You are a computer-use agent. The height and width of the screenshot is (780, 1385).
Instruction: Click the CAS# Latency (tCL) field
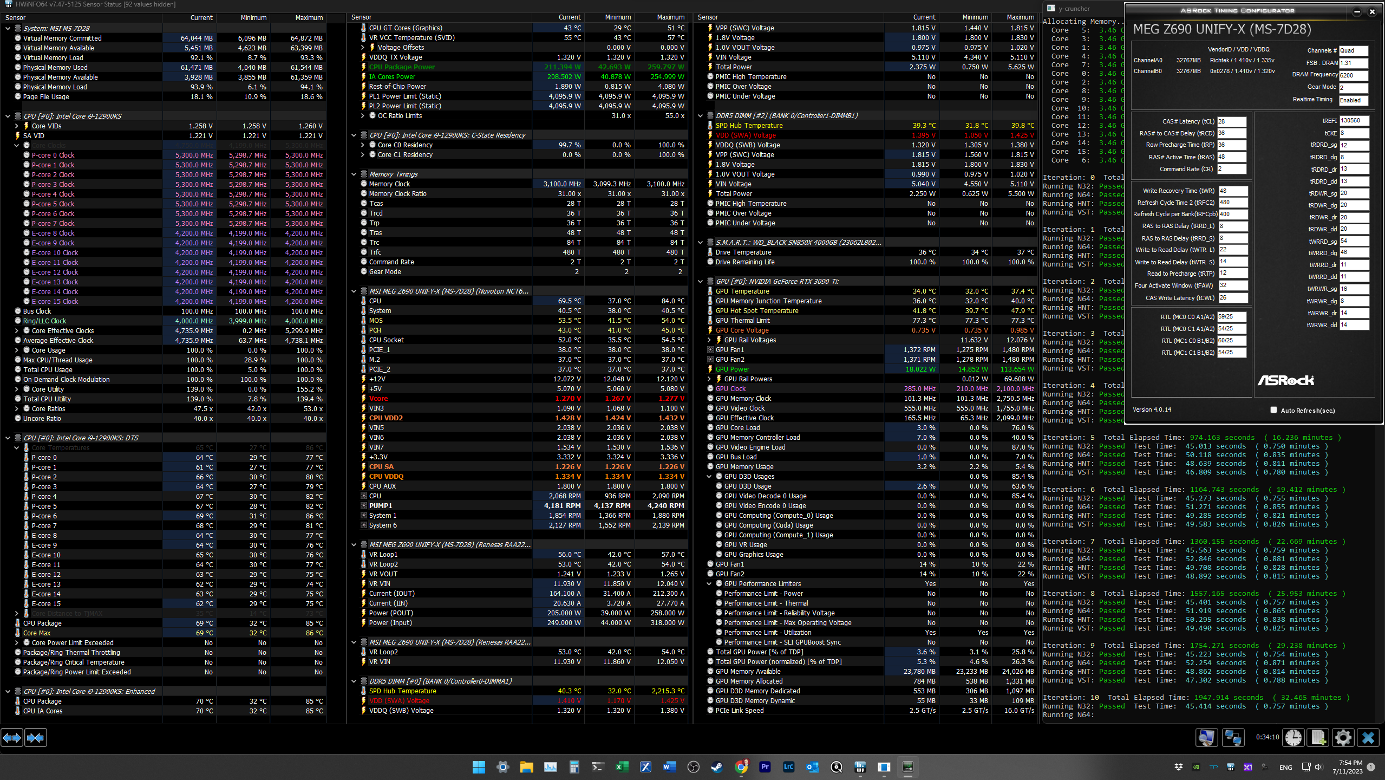point(1232,121)
